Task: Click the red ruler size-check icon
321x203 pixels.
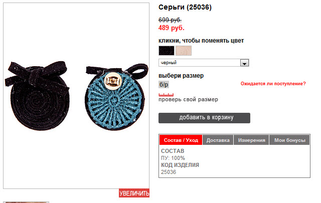Action: [x=166, y=95]
